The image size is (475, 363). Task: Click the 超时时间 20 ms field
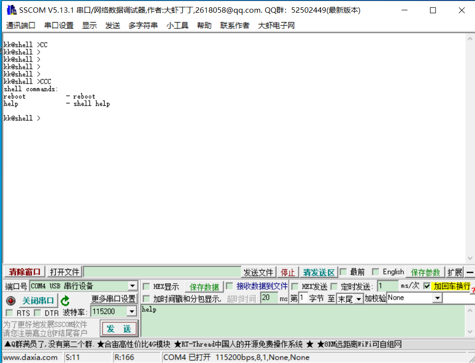(269, 297)
